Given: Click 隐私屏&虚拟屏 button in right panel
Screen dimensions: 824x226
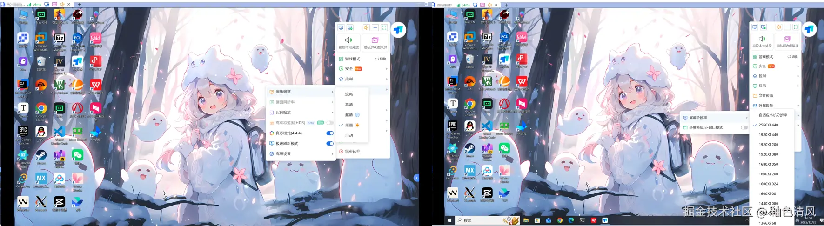Looking at the screenshot, I should click(787, 41).
